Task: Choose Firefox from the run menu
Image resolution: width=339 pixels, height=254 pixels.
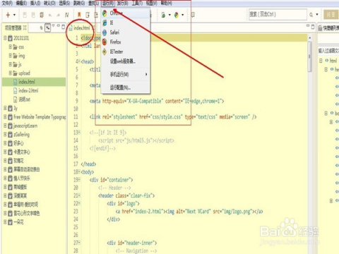Action: tap(126, 42)
